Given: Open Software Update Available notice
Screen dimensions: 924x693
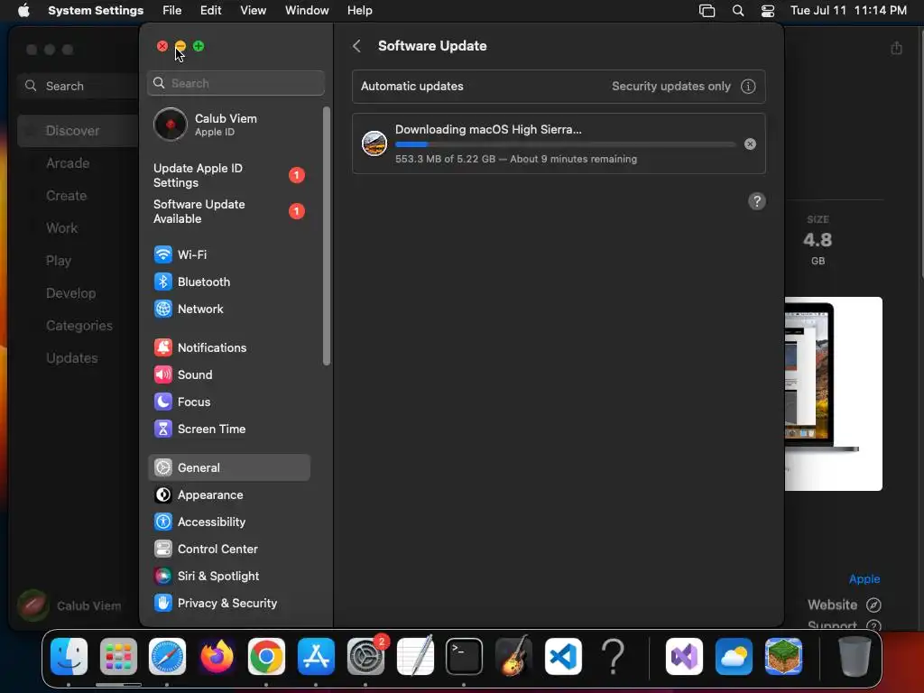Looking at the screenshot, I should pos(228,211).
